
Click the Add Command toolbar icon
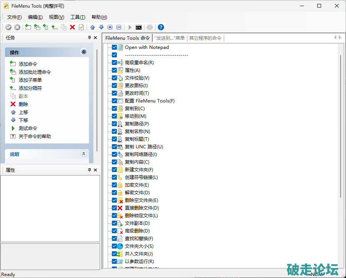(x=28, y=27)
